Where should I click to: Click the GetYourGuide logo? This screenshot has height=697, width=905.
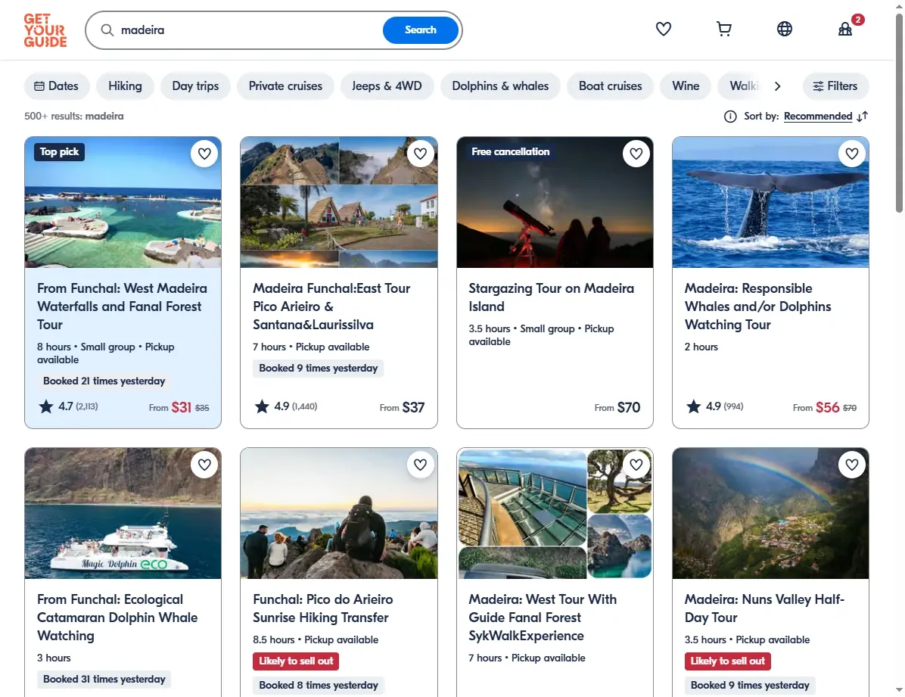(45, 30)
